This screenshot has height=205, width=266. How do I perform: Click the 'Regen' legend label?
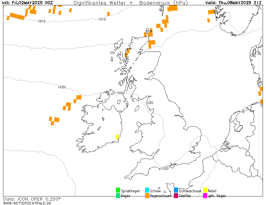point(125,196)
